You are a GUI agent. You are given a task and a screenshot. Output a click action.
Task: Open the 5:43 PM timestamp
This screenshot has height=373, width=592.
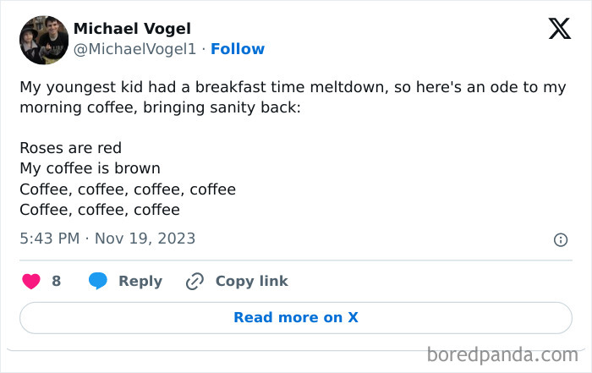coord(49,239)
